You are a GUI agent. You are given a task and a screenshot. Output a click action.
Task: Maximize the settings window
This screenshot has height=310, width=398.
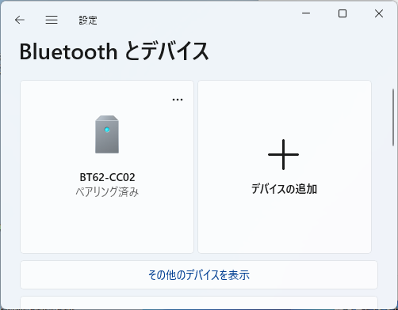coord(343,13)
